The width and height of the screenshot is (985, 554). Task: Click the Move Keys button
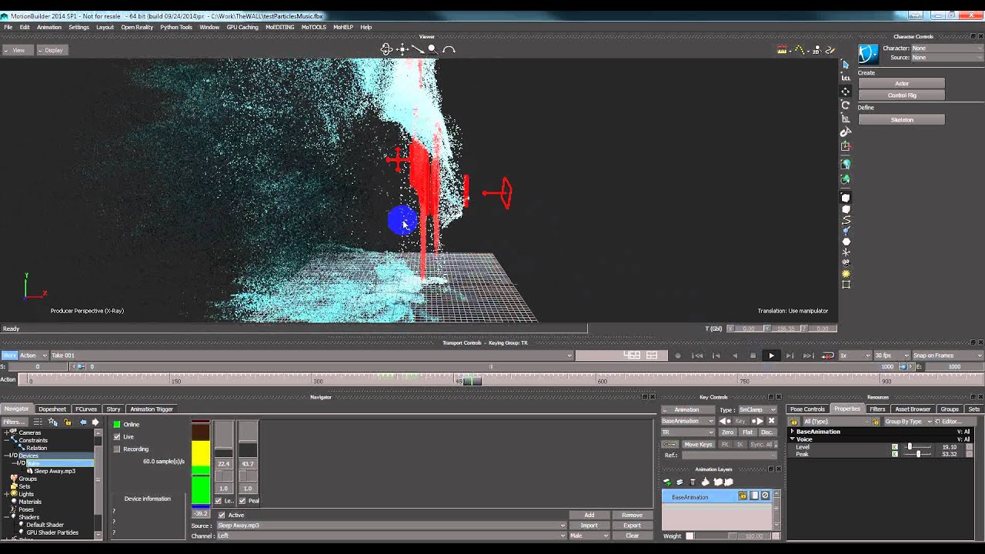pos(699,444)
